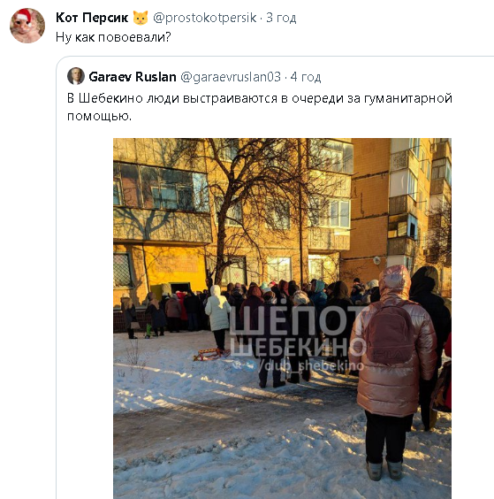
Task: Click the cat emoji beside Кот Персик
Action: (141, 18)
